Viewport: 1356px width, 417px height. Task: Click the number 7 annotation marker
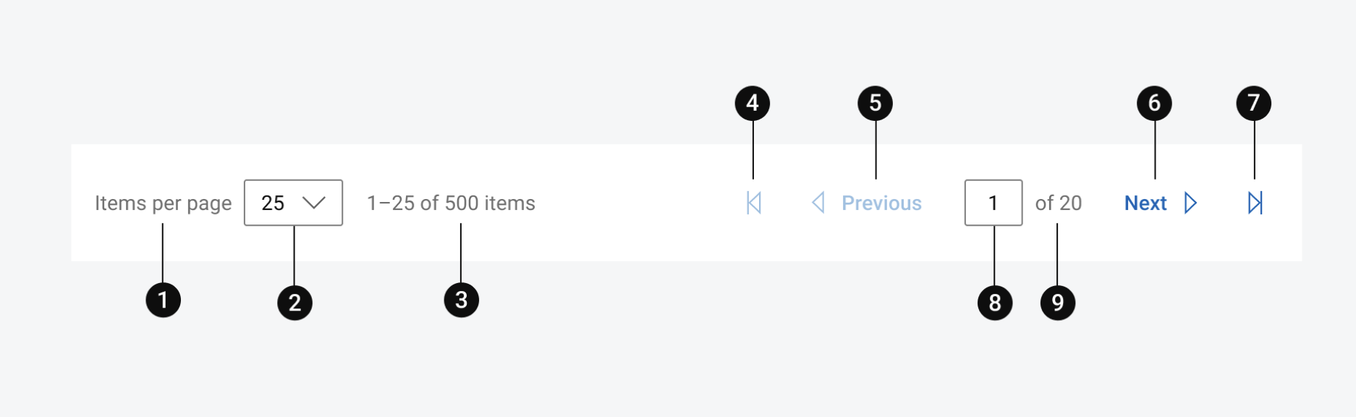tap(1253, 104)
